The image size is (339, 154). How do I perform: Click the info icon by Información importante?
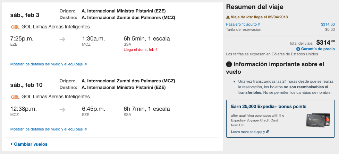pyautogui.click(x=229, y=64)
